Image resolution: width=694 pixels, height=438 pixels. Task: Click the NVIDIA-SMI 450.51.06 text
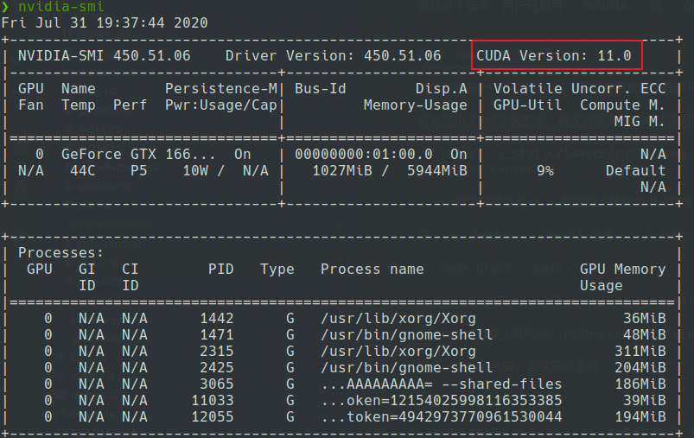(104, 56)
